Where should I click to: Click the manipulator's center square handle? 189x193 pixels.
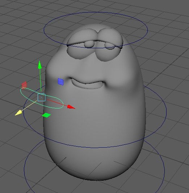41,97
